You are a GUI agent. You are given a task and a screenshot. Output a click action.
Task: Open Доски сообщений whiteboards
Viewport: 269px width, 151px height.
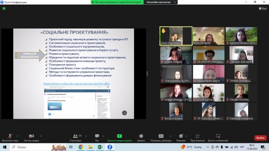[218, 138]
